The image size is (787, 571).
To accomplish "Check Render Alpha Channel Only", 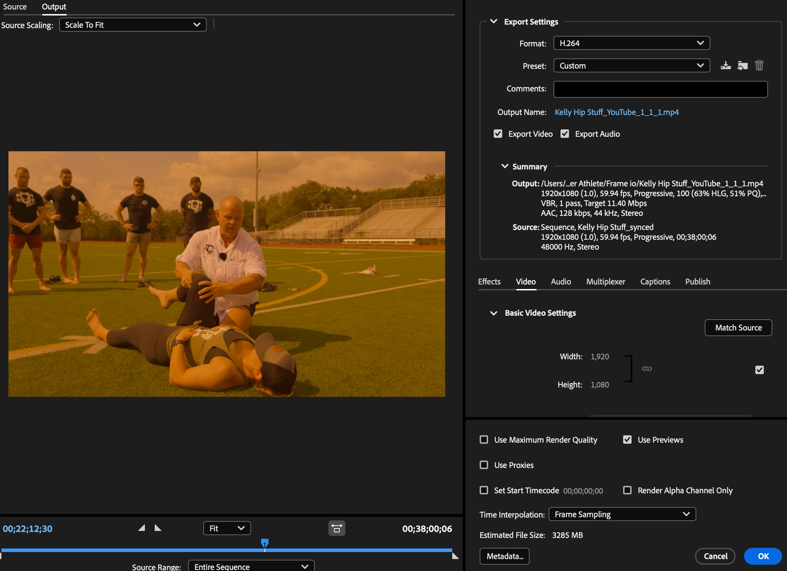I will [627, 490].
